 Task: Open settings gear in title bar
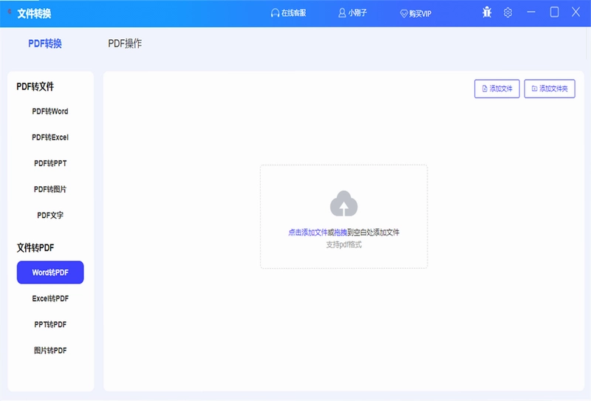tap(508, 13)
